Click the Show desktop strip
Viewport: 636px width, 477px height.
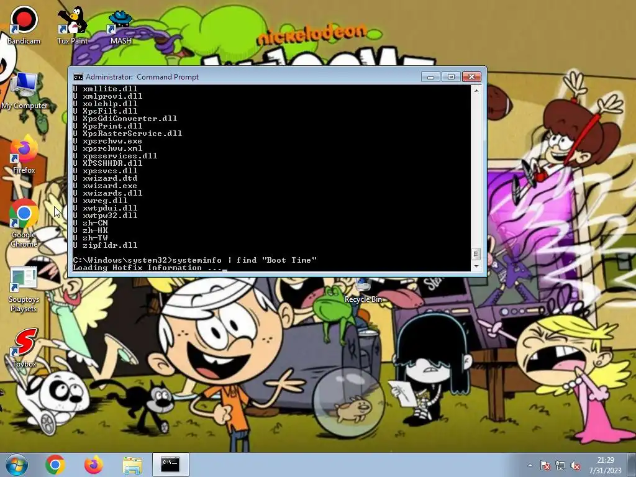click(x=632, y=465)
